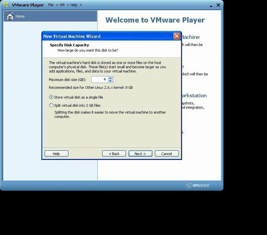This screenshot has width=267, height=235.
Task: Open the File menu
Action: 51,5
